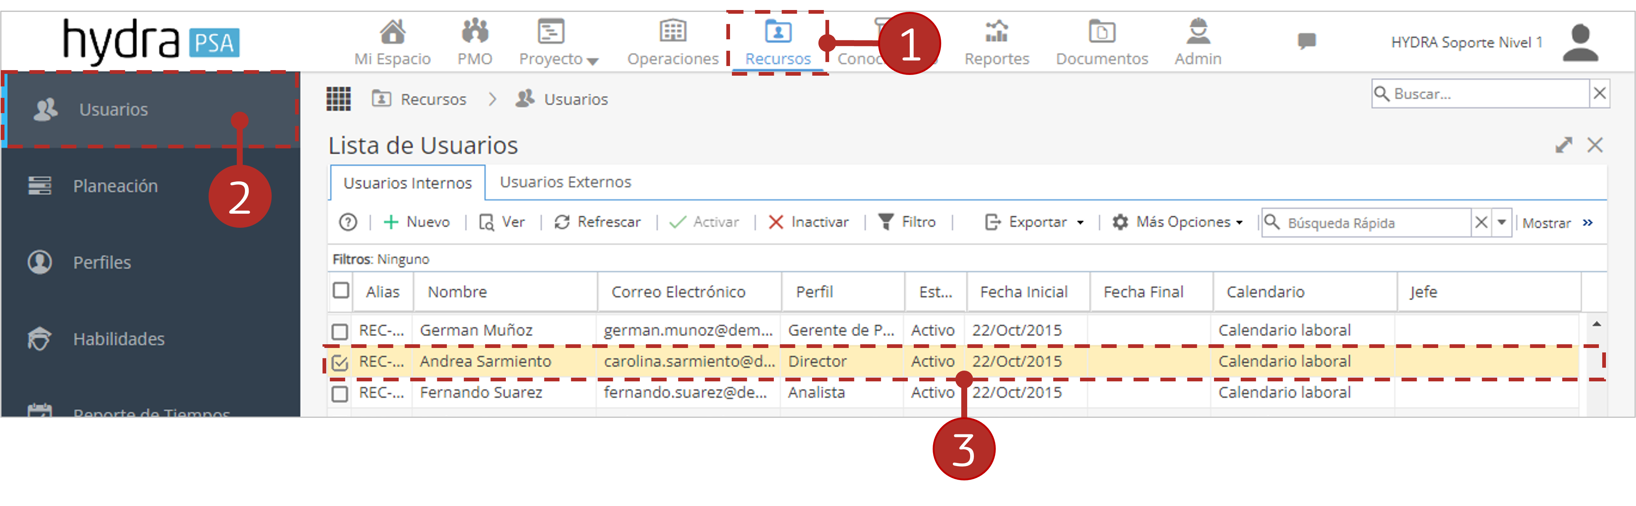Click the Nuevo button
This screenshot has width=1636, height=506.
coord(417,222)
